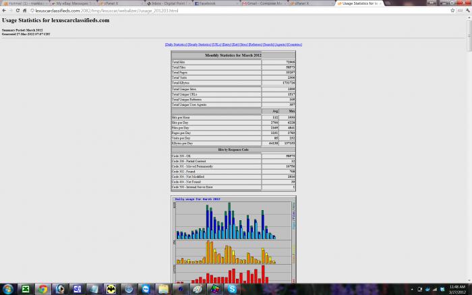Open TeamViewer from the taskbar

[146, 289]
